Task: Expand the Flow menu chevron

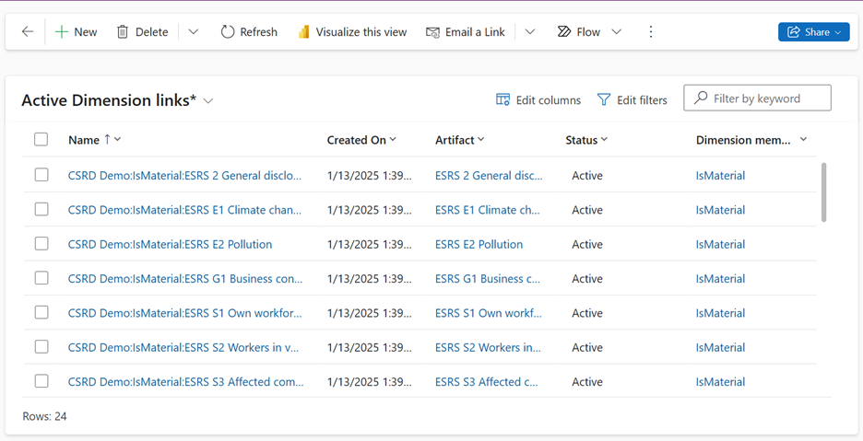Action: pos(617,32)
